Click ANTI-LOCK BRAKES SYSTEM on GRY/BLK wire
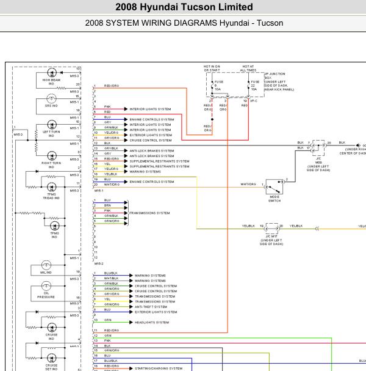This screenshot has height=371, width=366. pyautogui.click(x=152, y=151)
